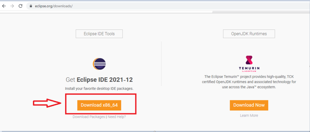The width and height of the screenshot is (310, 132).
Task: Click the text 'Install your favorite desktop IDE packages.'
Action: tap(99, 89)
